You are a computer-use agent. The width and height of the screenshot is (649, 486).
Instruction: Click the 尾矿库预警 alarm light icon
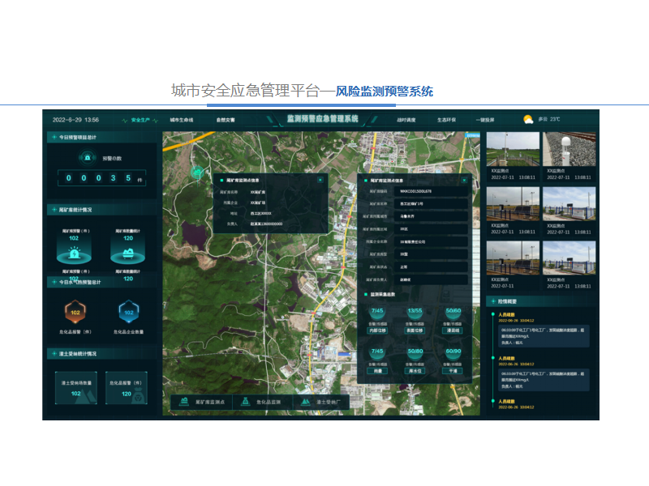point(74,253)
